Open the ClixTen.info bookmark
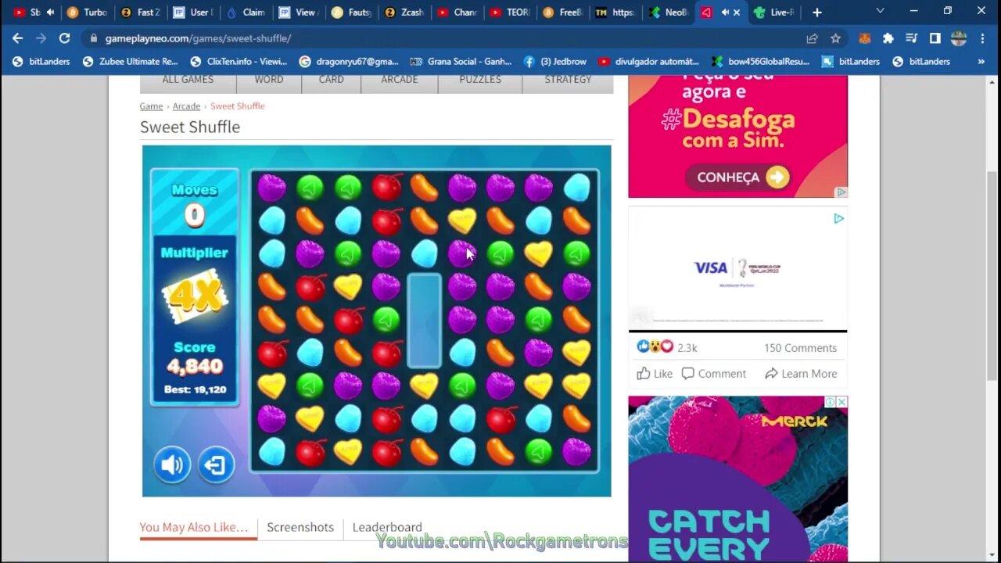This screenshot has width=1001, height=563. click(238, 61)
